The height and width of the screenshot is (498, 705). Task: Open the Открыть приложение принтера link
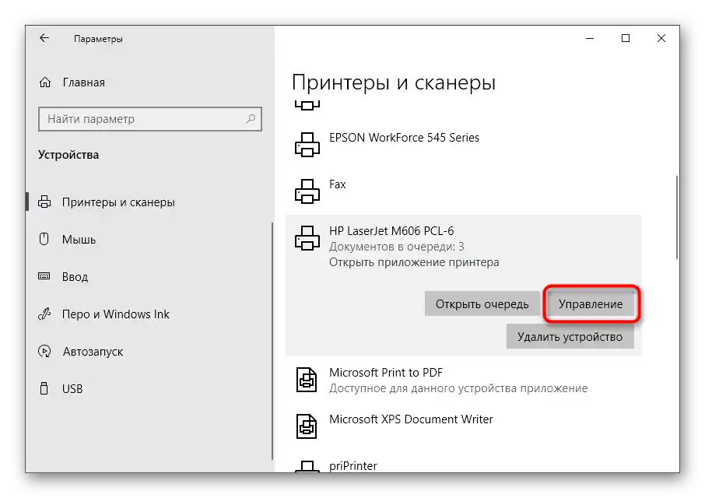tap(414, 262)
